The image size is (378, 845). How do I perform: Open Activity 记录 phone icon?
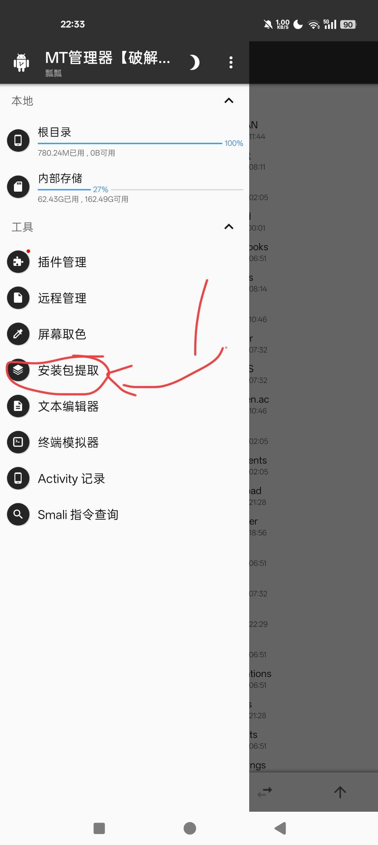18,478
